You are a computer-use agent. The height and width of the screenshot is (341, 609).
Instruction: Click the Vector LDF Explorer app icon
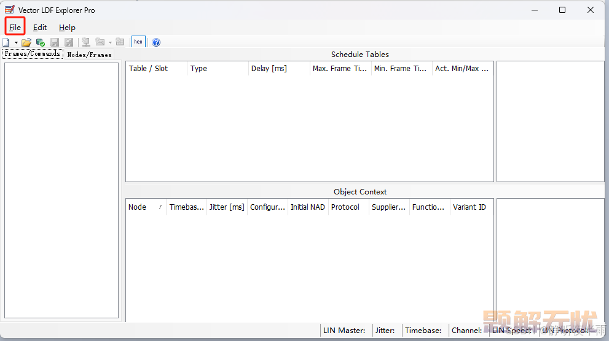pos(10,10)
